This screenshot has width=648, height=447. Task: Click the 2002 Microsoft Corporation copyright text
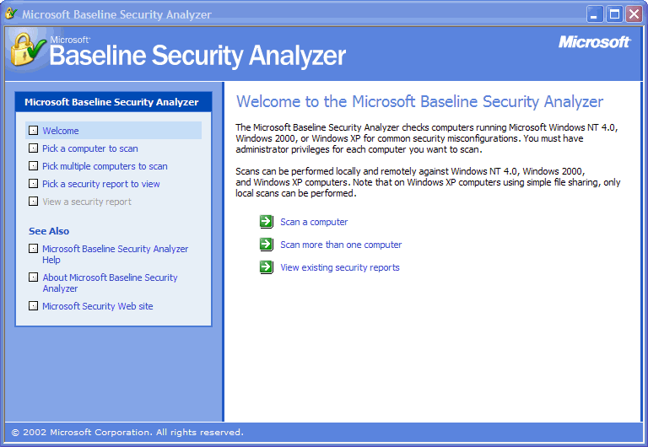point(127,432)
